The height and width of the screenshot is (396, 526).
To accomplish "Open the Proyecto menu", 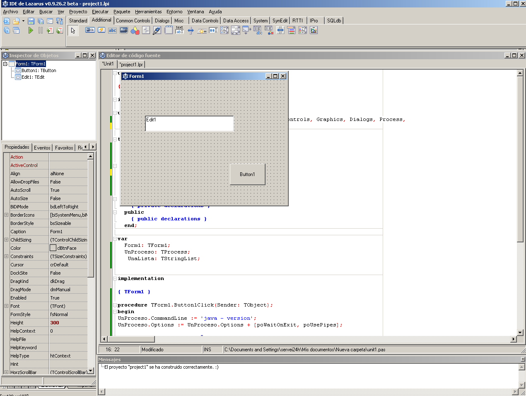I will pos(78,12).
